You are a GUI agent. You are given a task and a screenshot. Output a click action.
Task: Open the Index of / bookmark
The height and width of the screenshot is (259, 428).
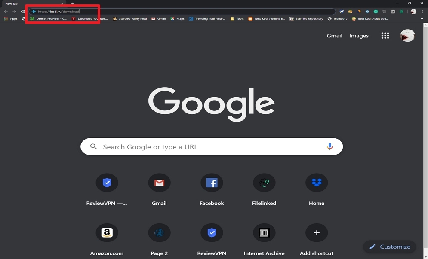(x=337, y=19)
